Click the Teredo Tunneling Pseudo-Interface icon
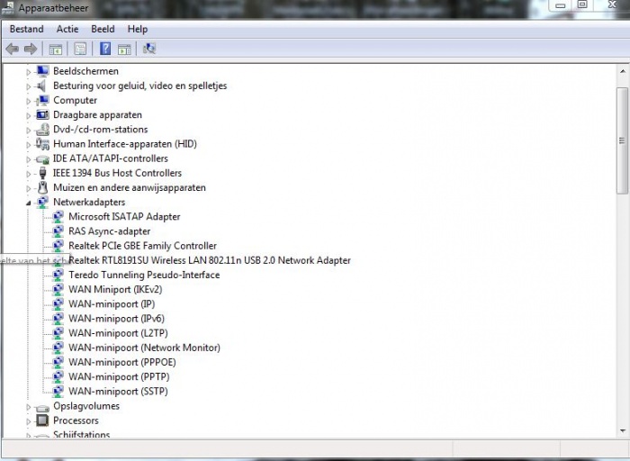This screenshot has height=461, width=630. pos(58,275)
